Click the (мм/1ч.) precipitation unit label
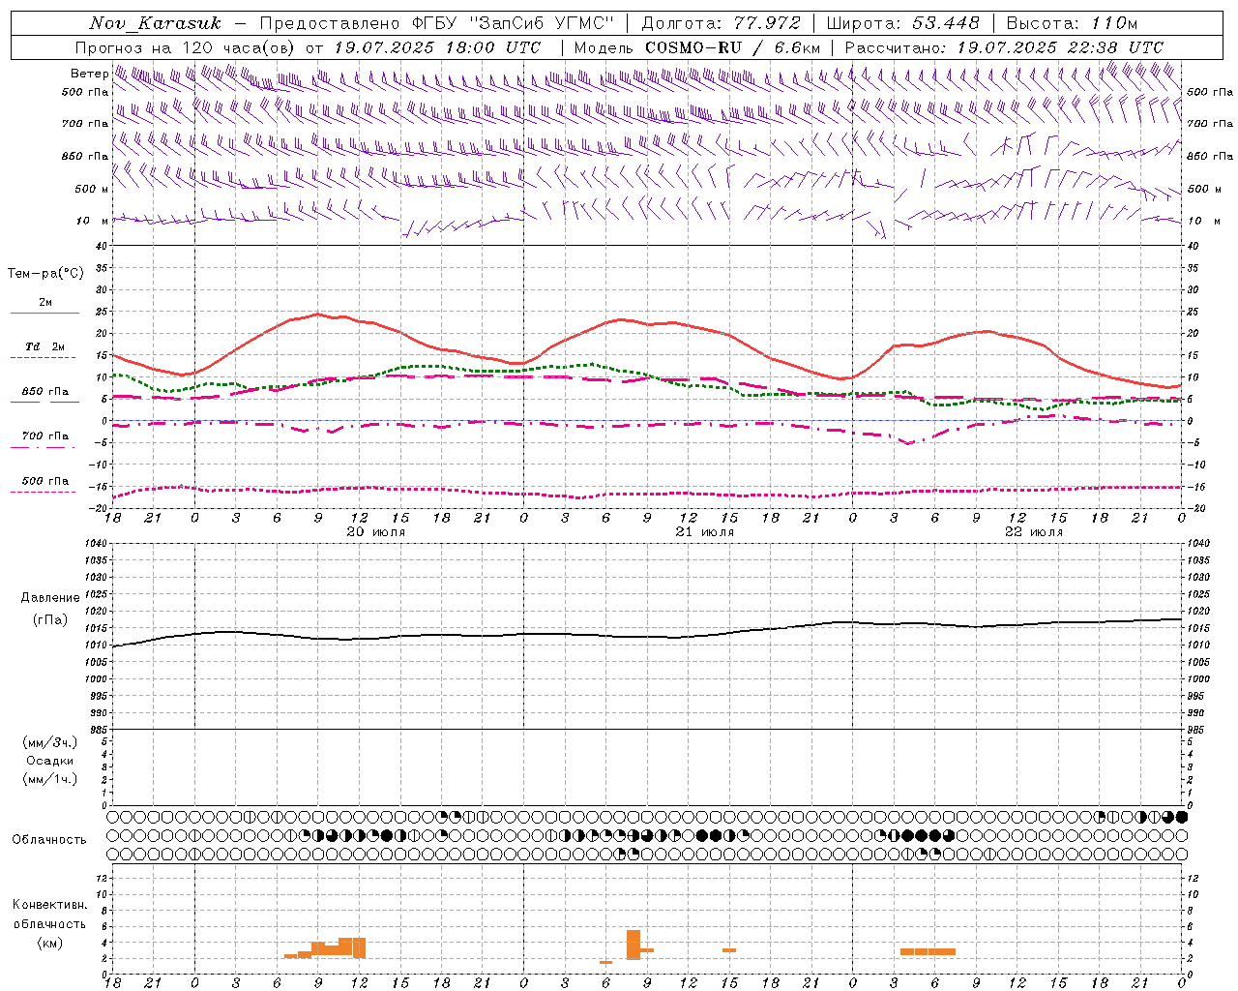This screenshot has height=991, width=1238. tap(50, 779)
